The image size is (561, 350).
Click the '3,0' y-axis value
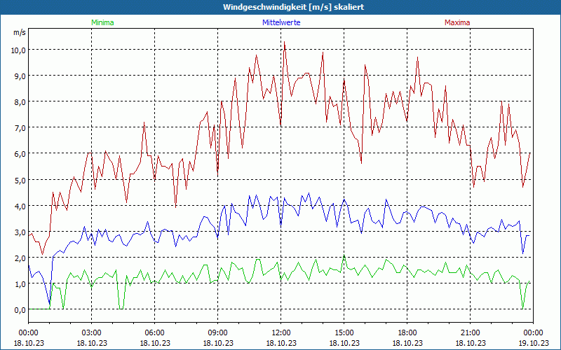(20, 232)
